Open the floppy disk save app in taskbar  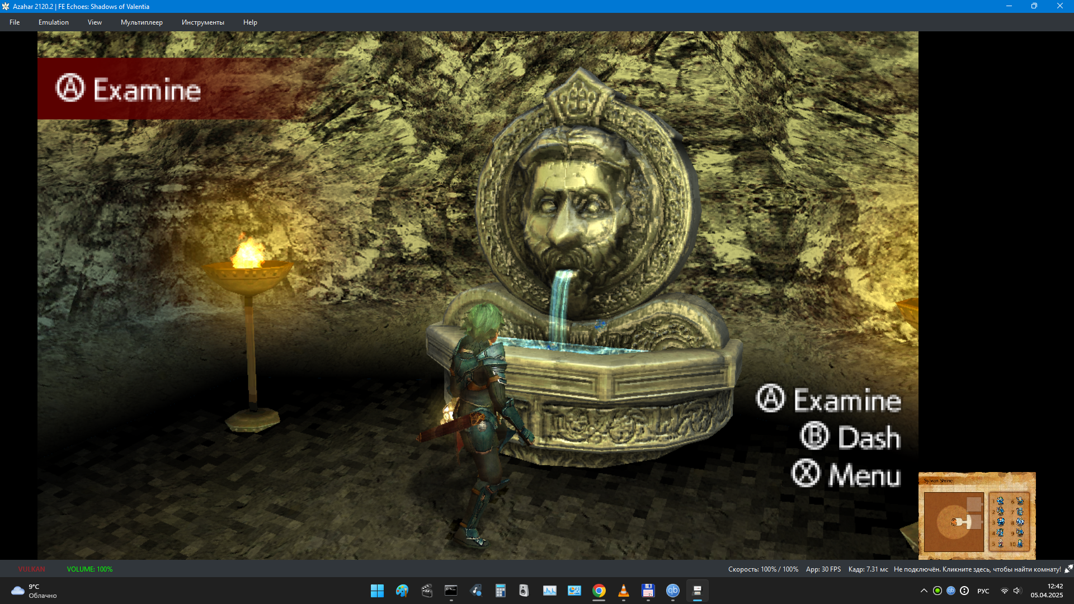(648, 591)
